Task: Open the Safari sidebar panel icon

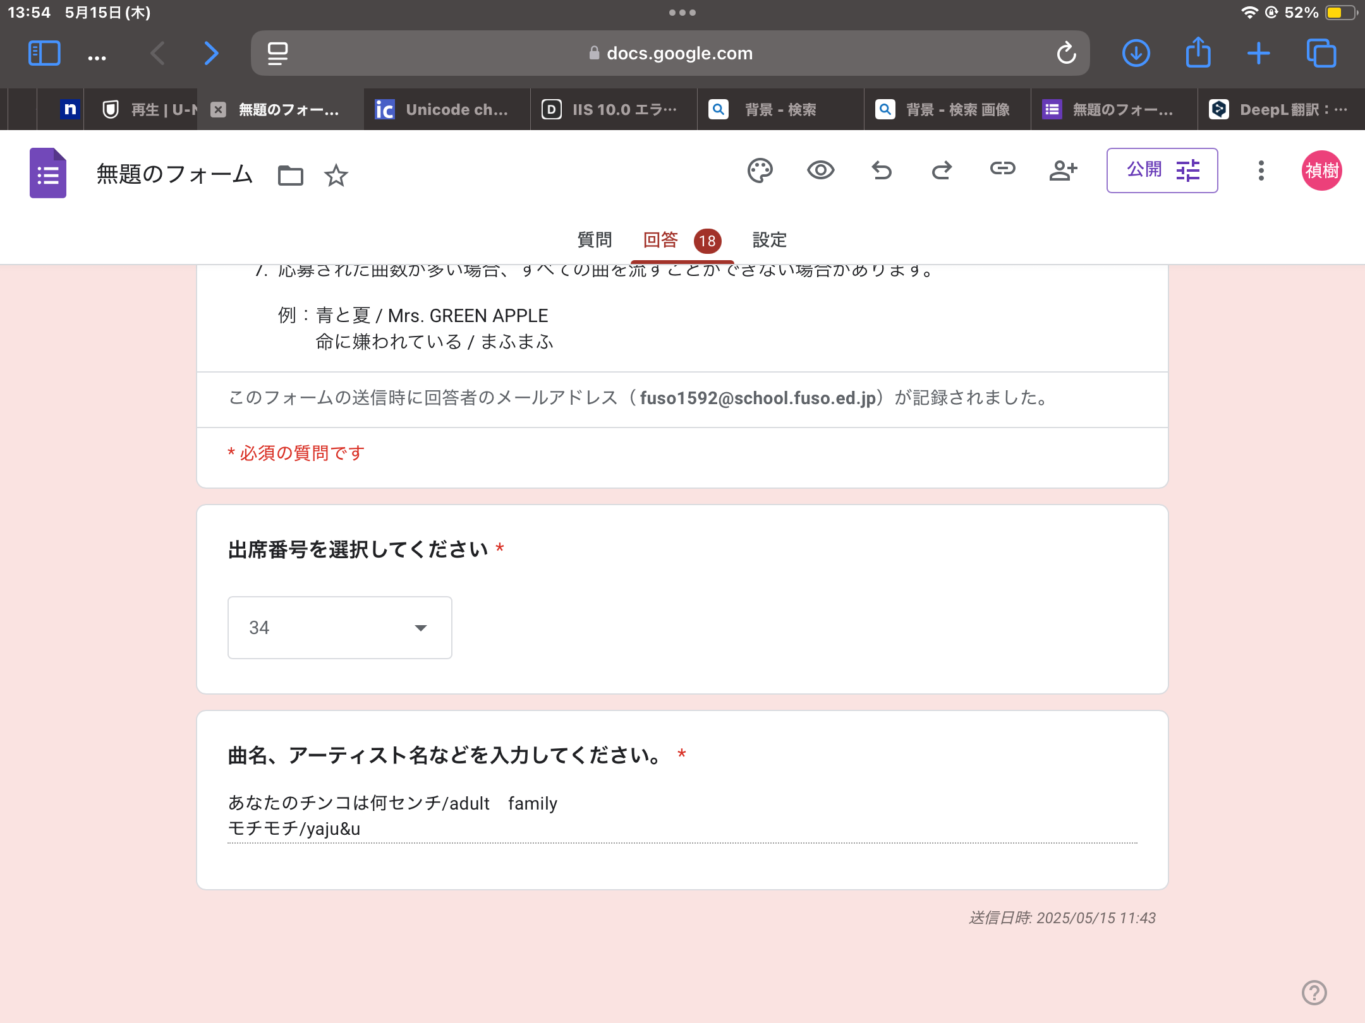Action: [44, 53]
